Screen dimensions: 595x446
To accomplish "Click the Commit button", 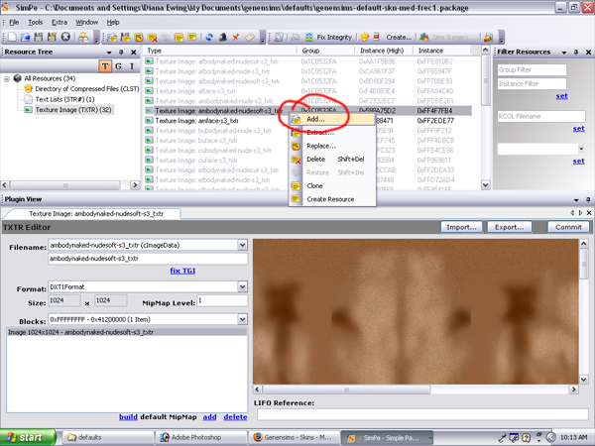I will [x=568, y=227].
